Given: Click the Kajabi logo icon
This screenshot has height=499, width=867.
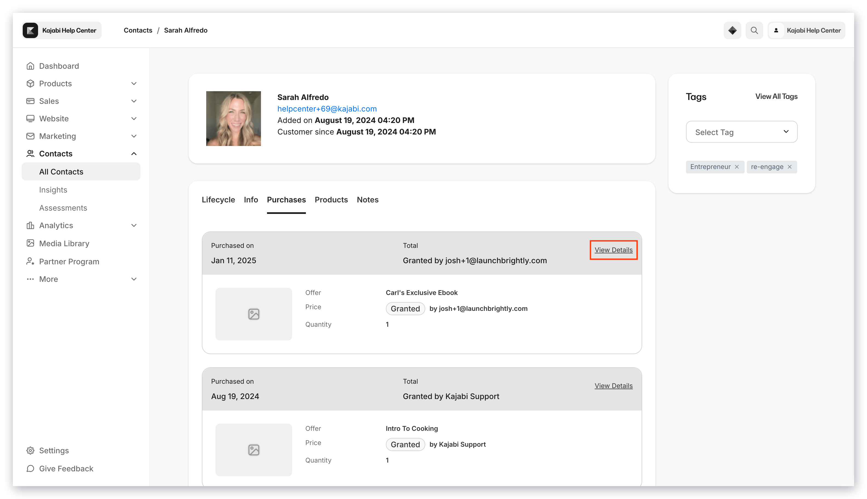Looking at the screenshot, I should coord(30,30).
